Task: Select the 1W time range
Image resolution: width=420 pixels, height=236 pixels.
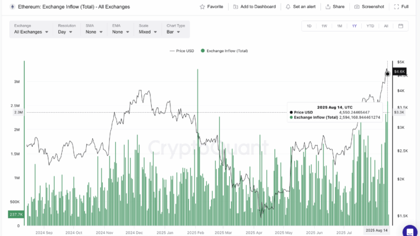Action: 324,26
